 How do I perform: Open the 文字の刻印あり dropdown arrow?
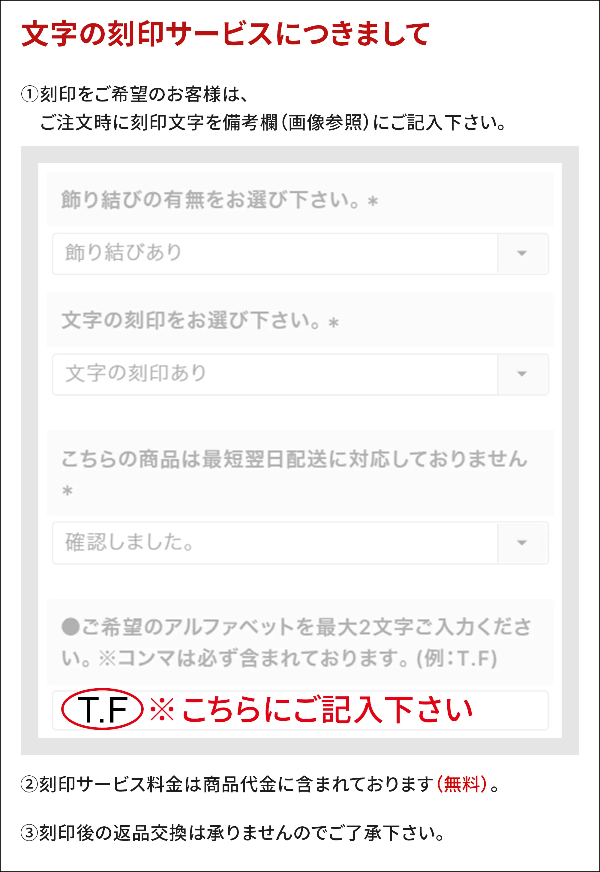pos(522,374)
